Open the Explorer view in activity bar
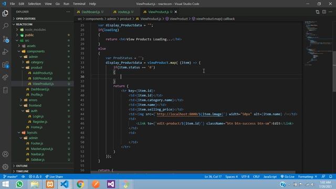Screen dimensions: 336x189 [5, 13]
